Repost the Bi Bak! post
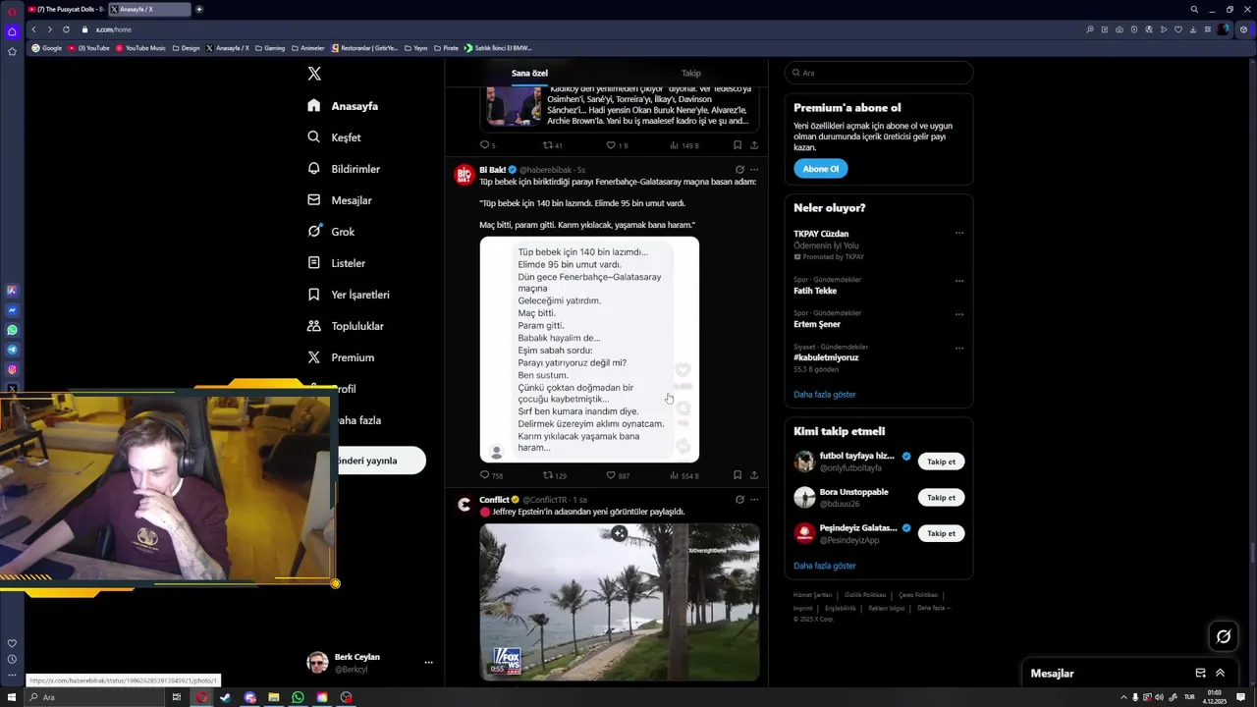 (548, 475)
